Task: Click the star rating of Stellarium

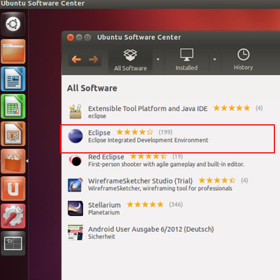Action: (x=145, y=204)
